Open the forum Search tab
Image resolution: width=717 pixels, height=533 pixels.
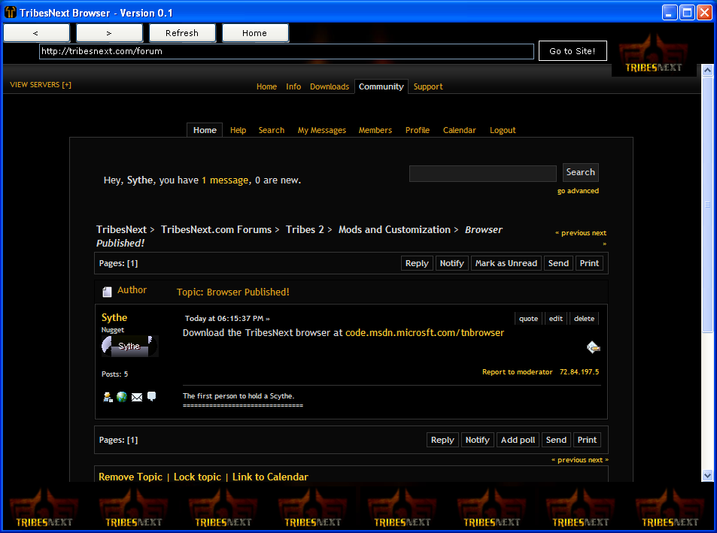click(272, 130)
